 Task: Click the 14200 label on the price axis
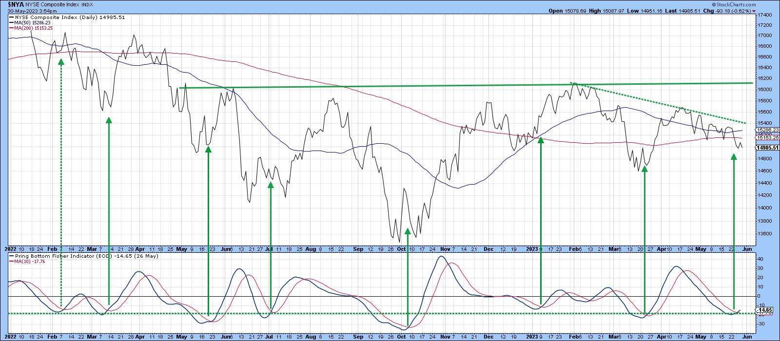pyautogui.click(x=764, y=195)
